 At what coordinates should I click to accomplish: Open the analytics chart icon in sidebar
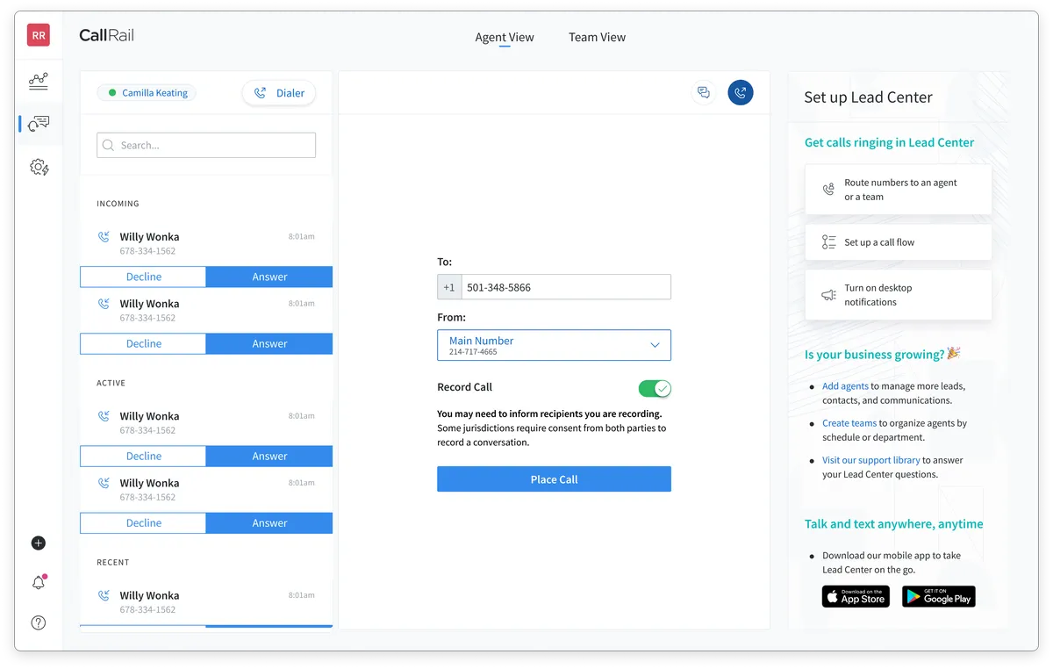pos(39,81)
